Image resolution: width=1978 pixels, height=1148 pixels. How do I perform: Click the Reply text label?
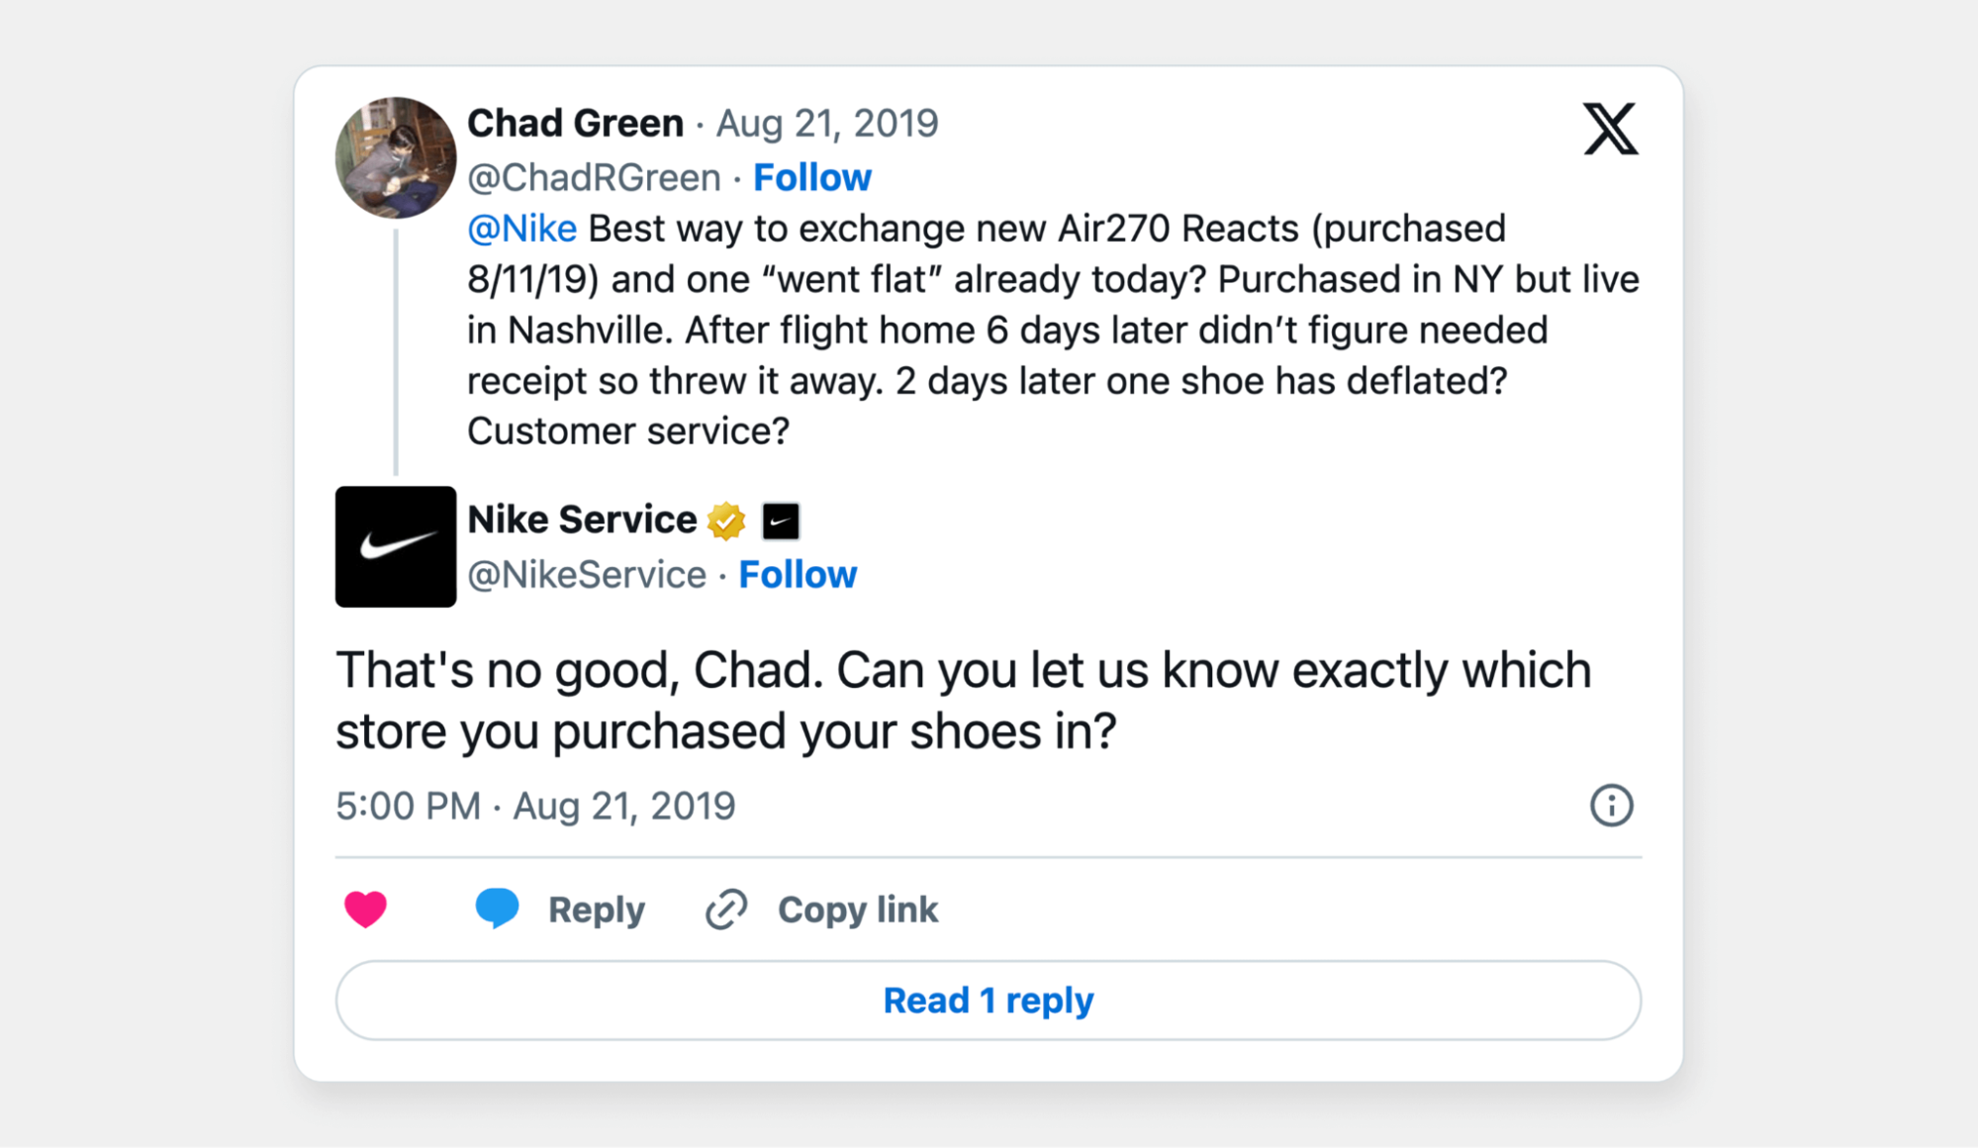596,909
